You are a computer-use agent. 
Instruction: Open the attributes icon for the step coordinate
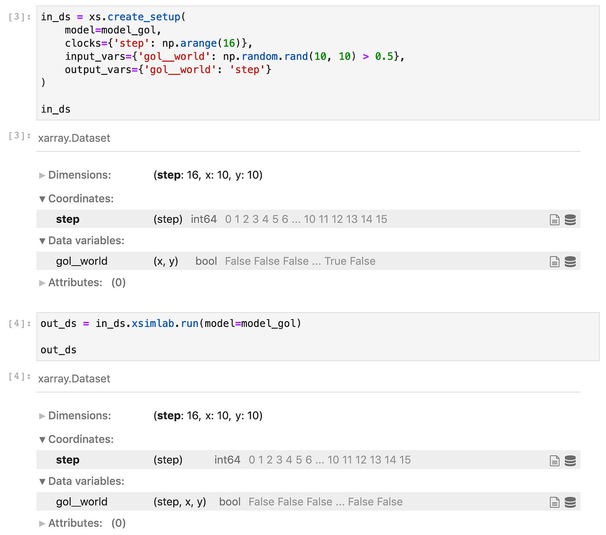(554, 219)
